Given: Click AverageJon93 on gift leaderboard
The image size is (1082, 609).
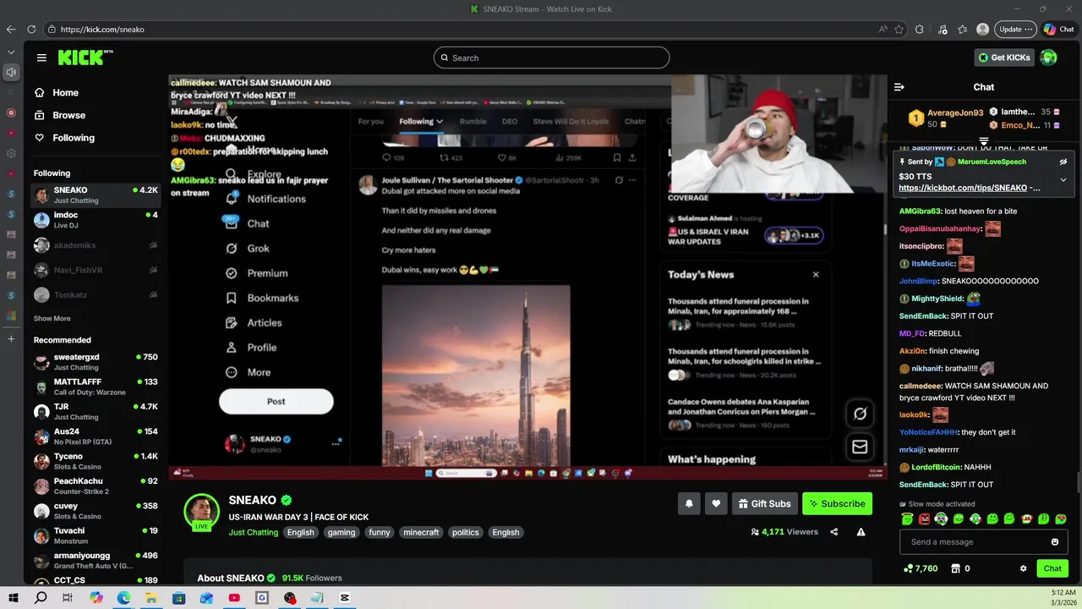Looking at the screenshot, I should click(x=955, y=112).
